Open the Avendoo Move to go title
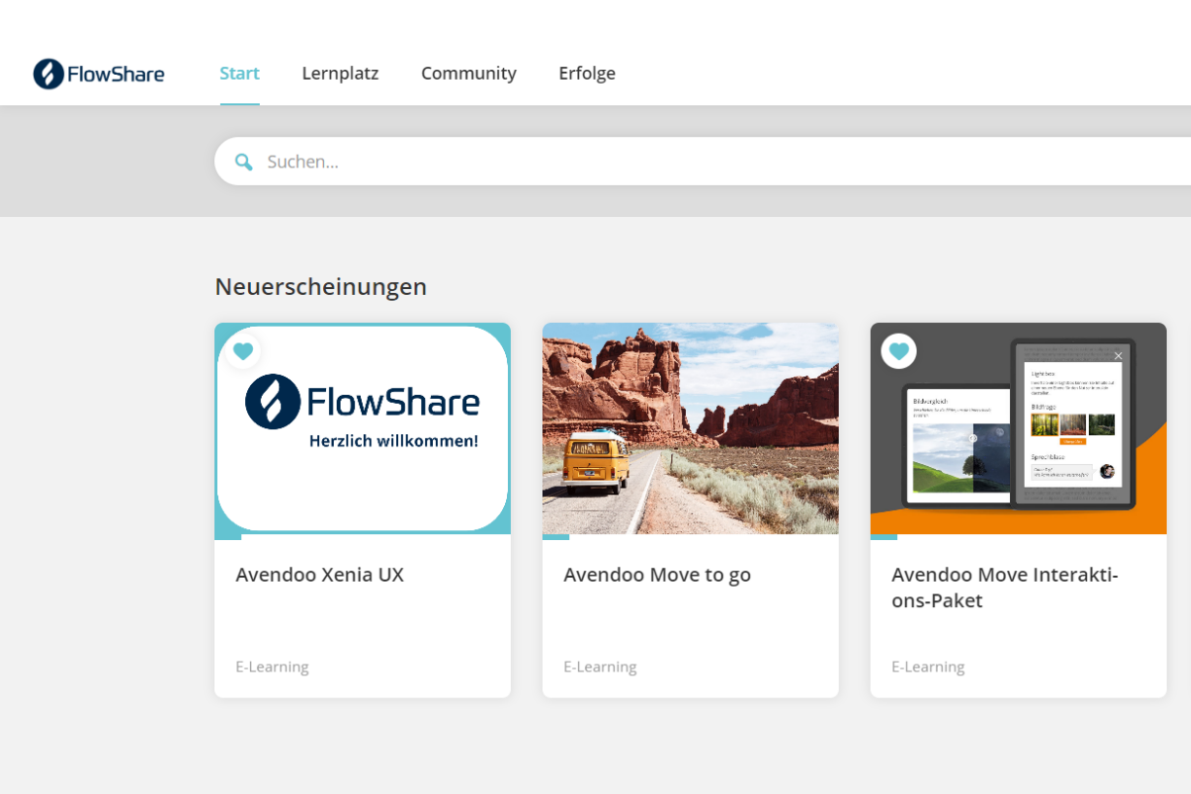Image resolution: width=1191 pixels, height=794 pixels. point(658,575)
